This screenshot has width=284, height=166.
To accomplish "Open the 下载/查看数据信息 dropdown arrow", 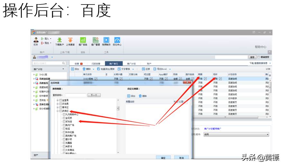I will (x=270, y=63).
